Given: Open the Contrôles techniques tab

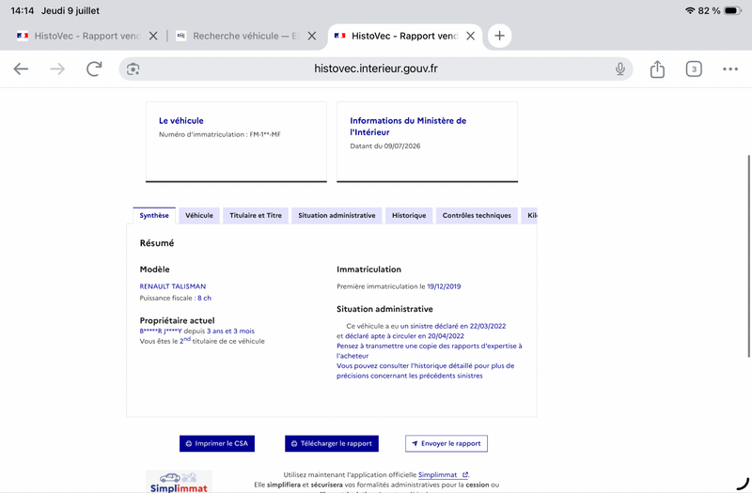Looking at the screenshot, I should pyautogui.click(x=477, y=216).
